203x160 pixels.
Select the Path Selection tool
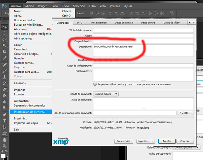[4, 127]
